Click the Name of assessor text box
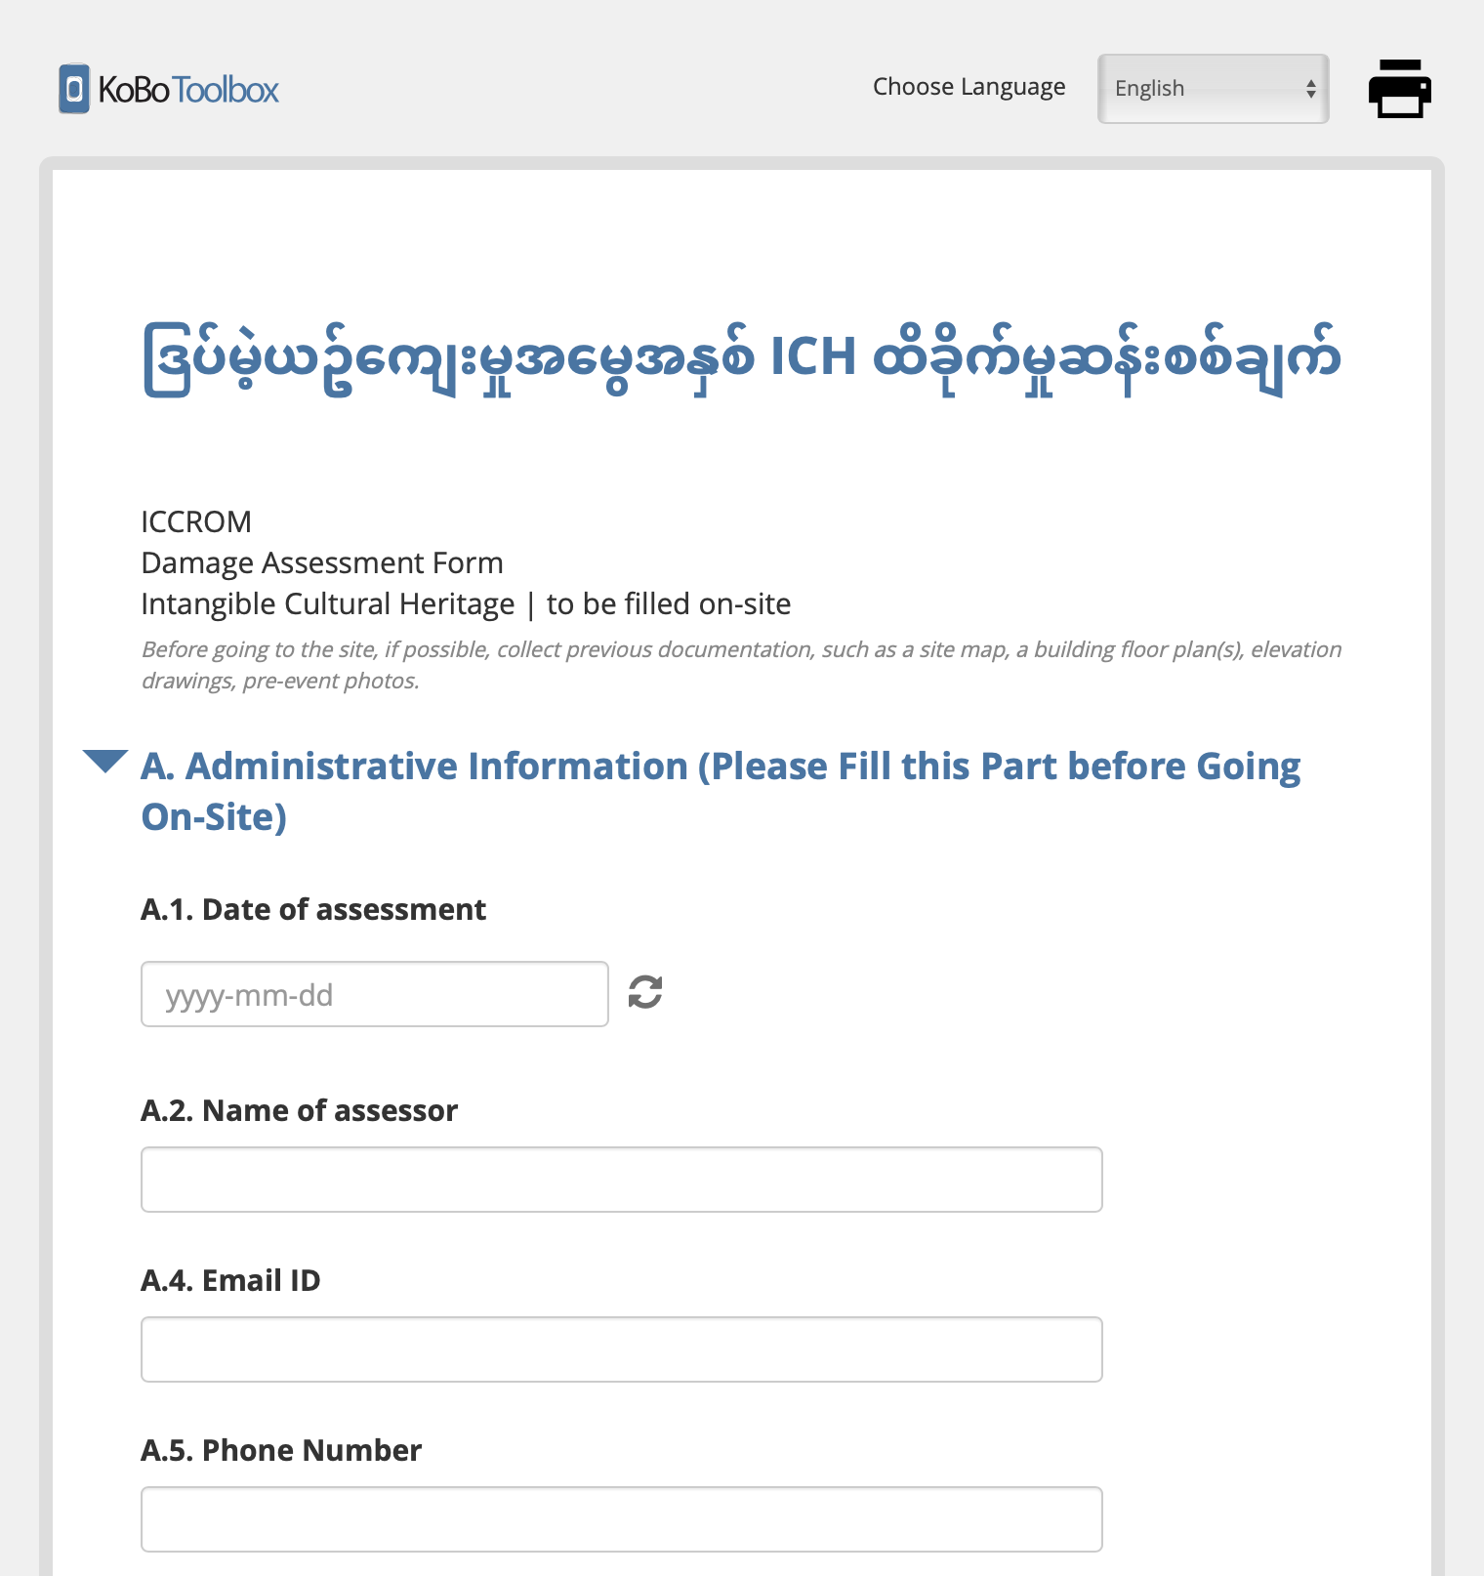Screen dimensions: 1484x1576 (x=622, y=1180)
